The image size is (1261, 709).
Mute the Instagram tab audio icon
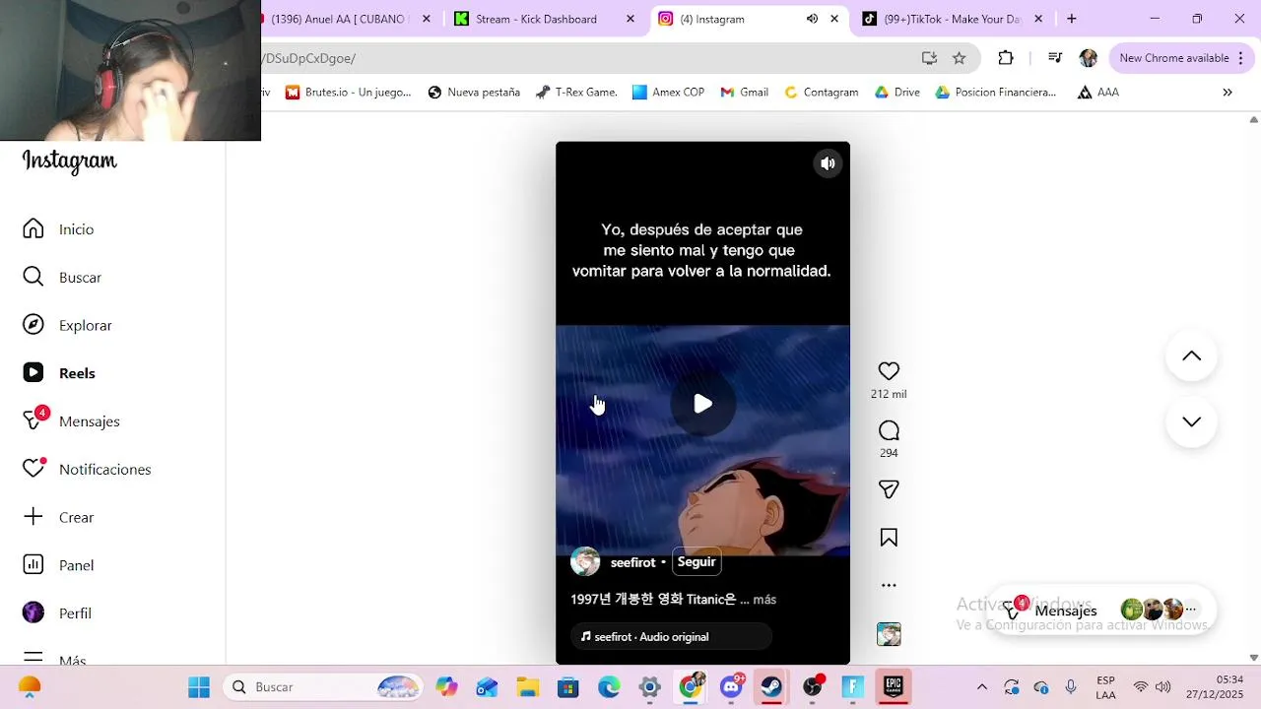tap(812, 19)
